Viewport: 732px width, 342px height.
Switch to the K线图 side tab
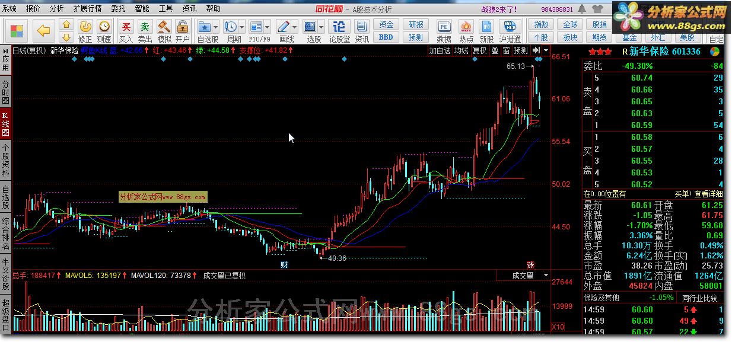click(5, 124)
